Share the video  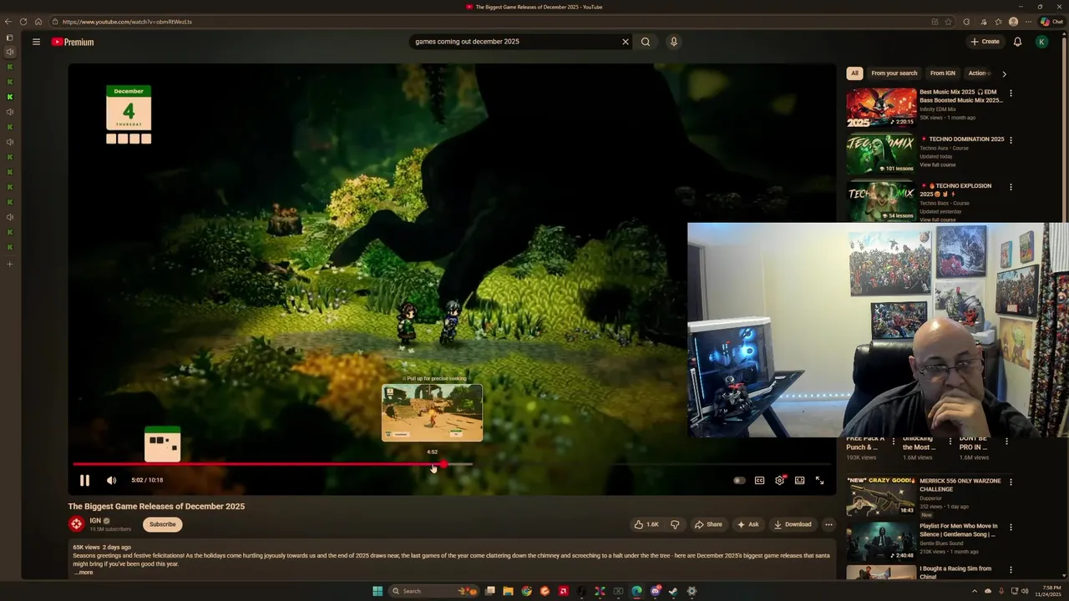coord(708,524)
